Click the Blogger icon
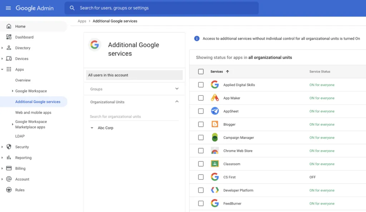The width and height of the screenshot is (366, 212). (215, 124)
